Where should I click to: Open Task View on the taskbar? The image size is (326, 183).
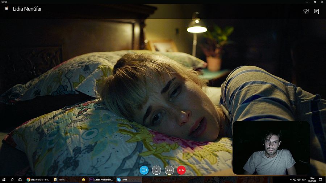coord(20,180)
